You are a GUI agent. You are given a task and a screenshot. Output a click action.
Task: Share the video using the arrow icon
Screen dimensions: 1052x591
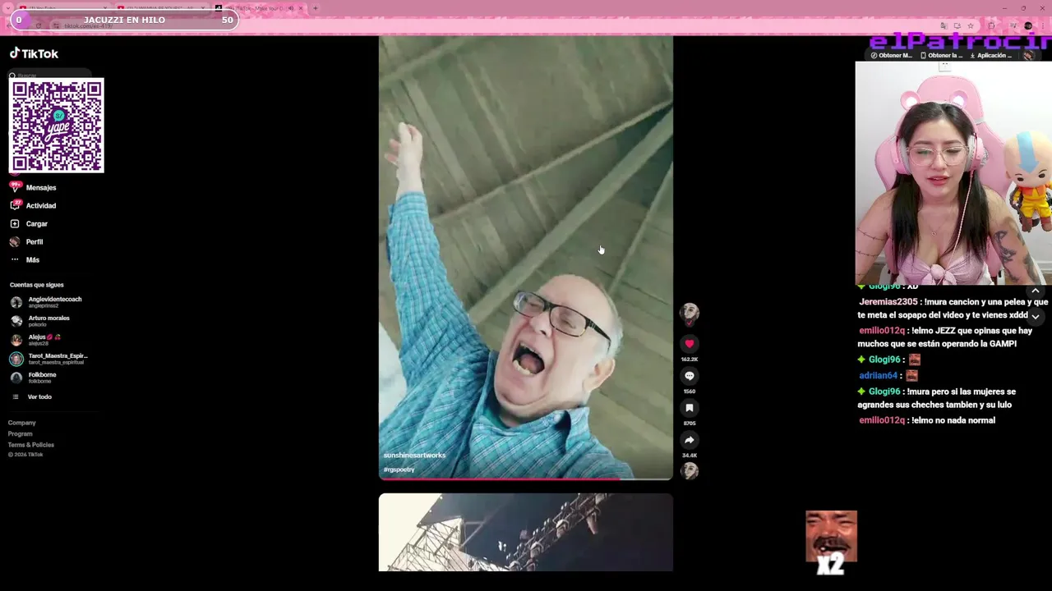click(690, 440)
